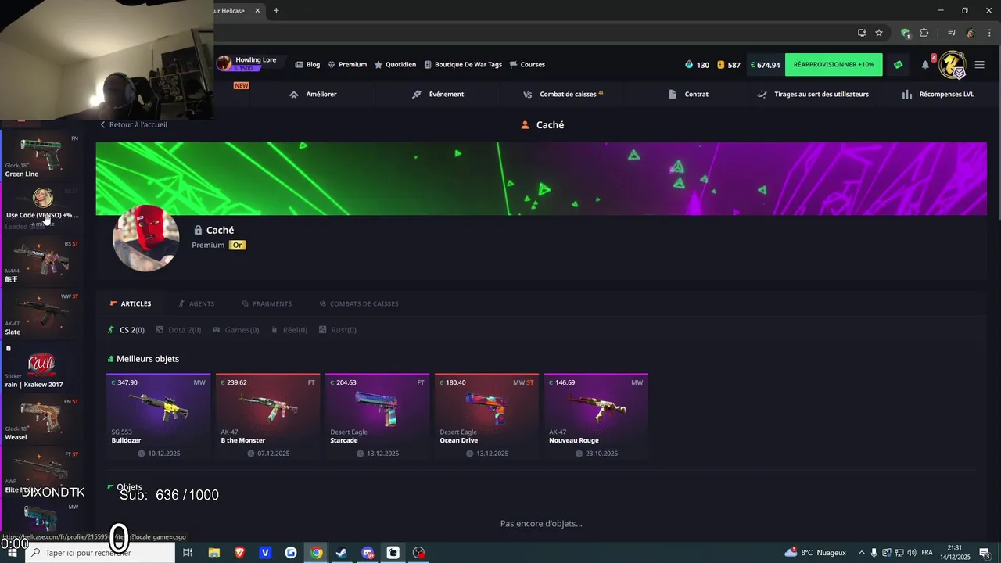This screenshot has width=1001, height=563.
Task: Open the Premium menu item
Action: tap(347, 64)
